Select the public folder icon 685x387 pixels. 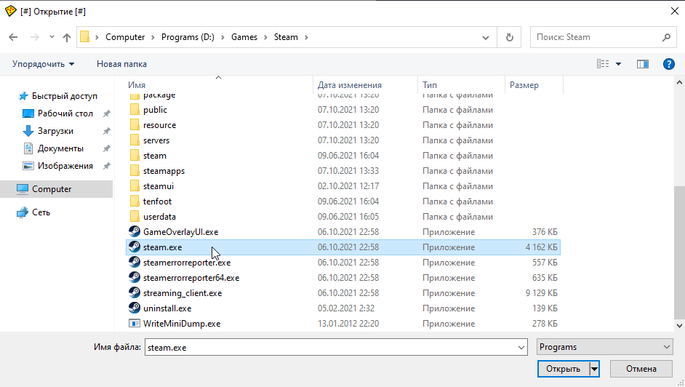tap(135, 109)
